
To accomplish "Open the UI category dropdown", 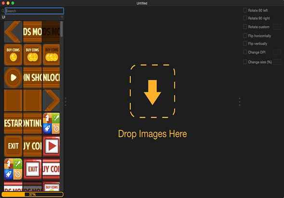I will pyautogui.click(x=33, y=17).
